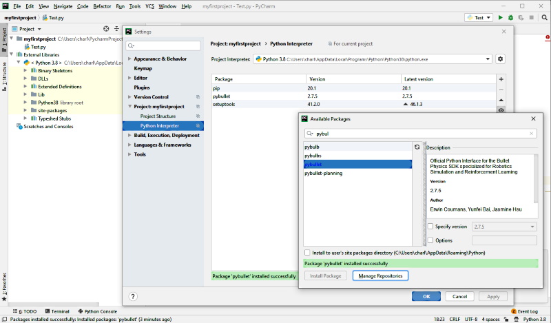Screen dimensions: 551x323
Task: Click the Install Package button
Action: click(325, 276)
